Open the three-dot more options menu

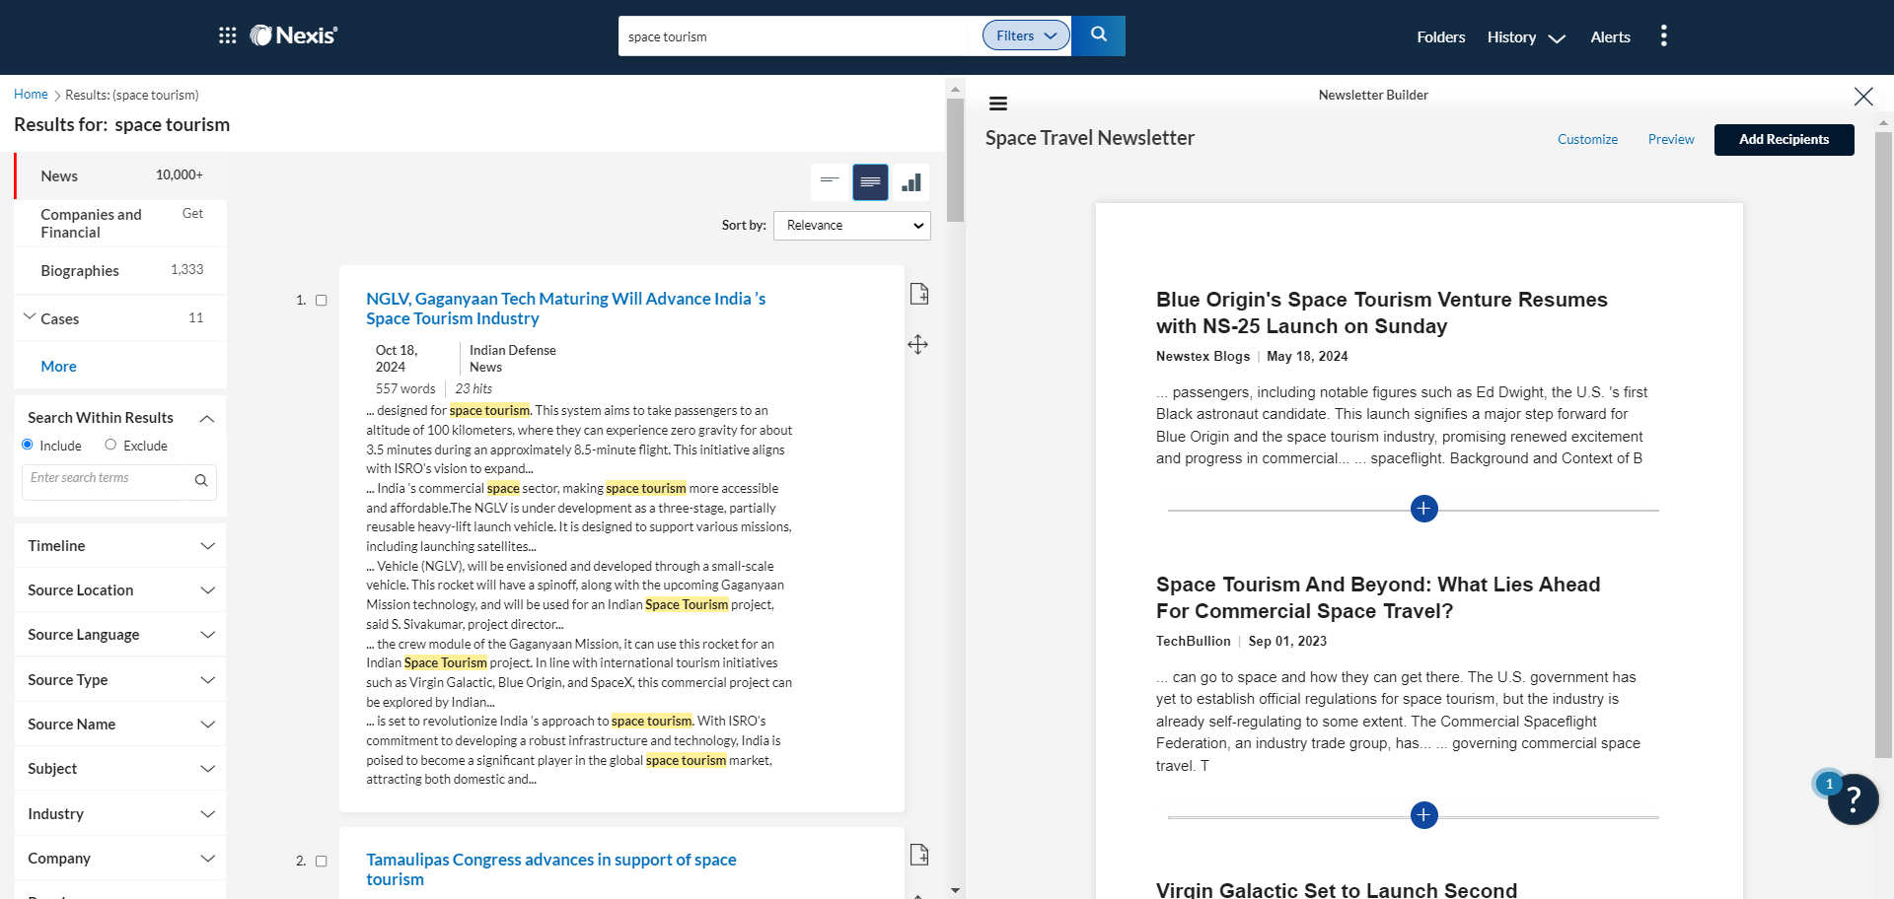(1663, 36)
